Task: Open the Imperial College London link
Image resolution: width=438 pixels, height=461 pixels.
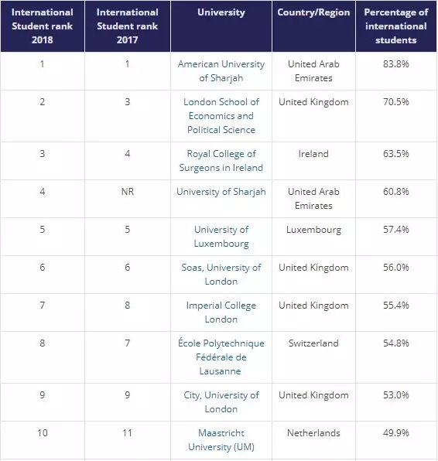Action: 221,312
